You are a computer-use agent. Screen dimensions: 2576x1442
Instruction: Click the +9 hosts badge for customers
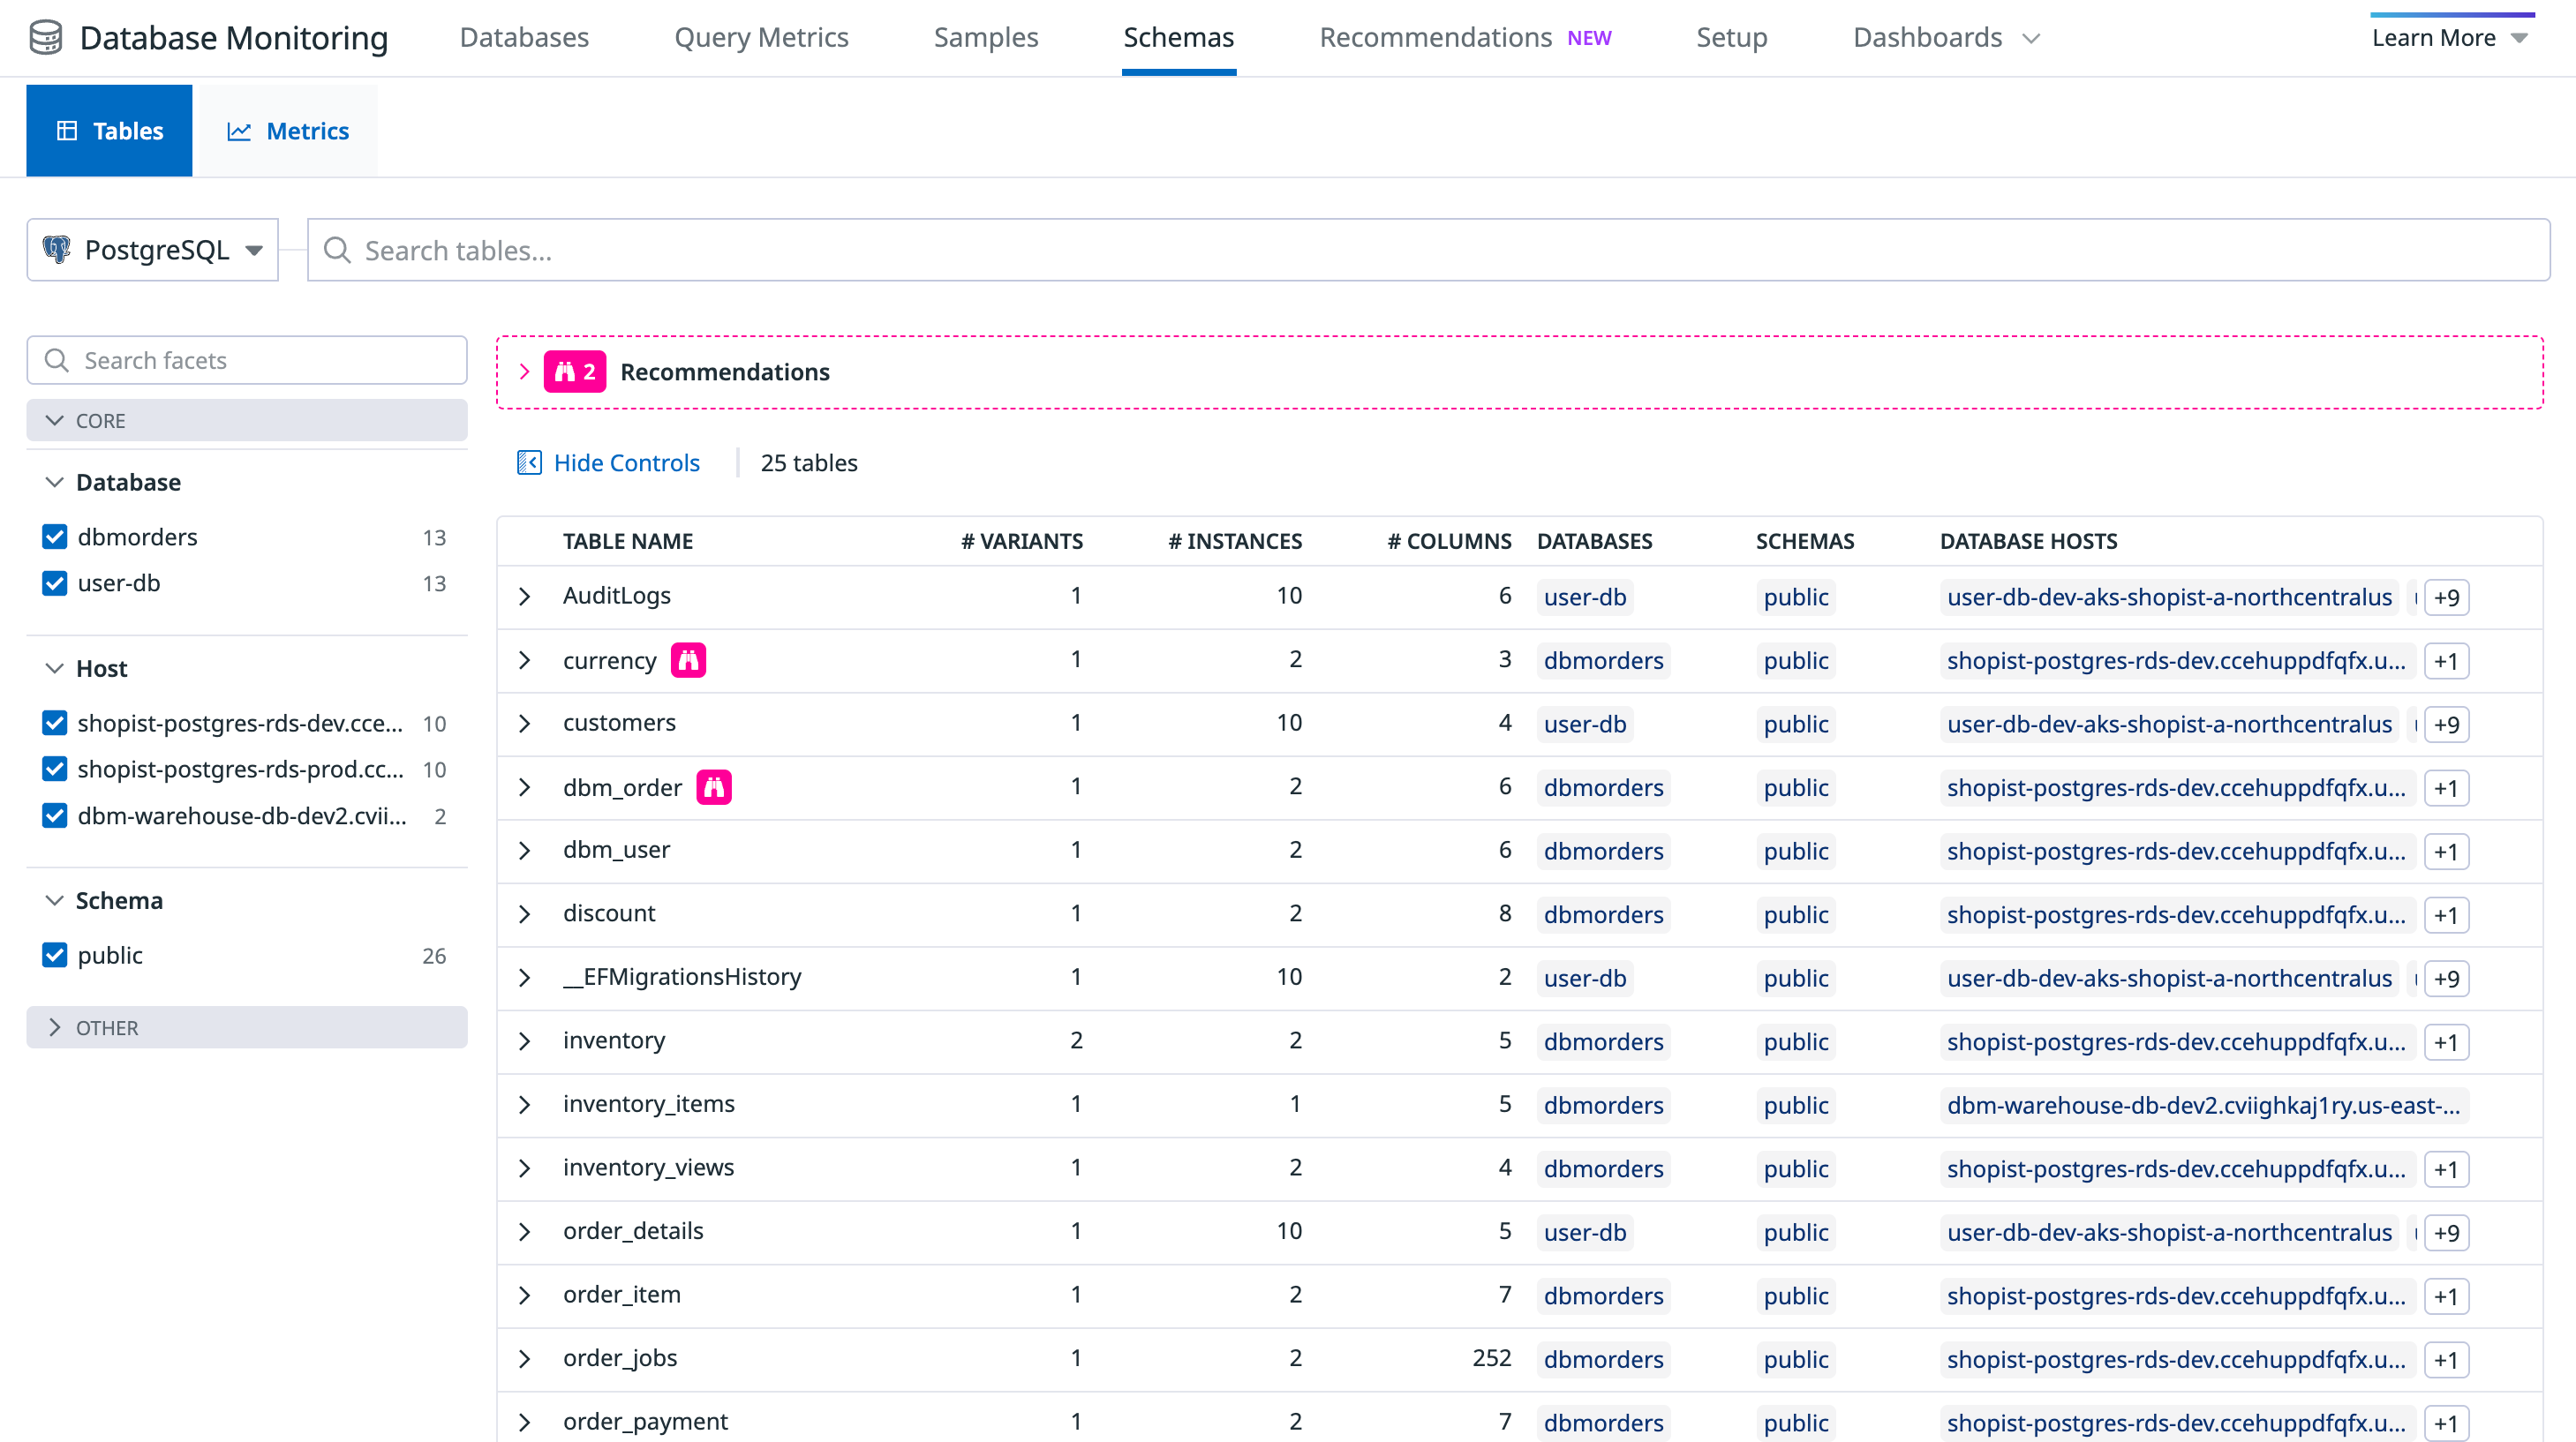pos(2446,724)
